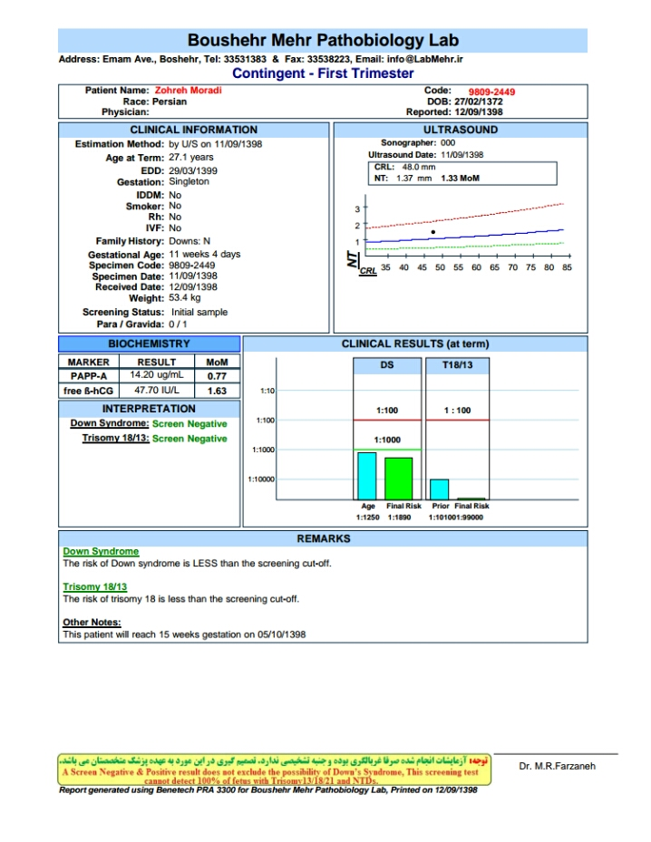Click the free ß-hCG result '47.70 IU/L'
Image resolution: width=651 pixels, height=842 pixels.
[x=157, y=390]
